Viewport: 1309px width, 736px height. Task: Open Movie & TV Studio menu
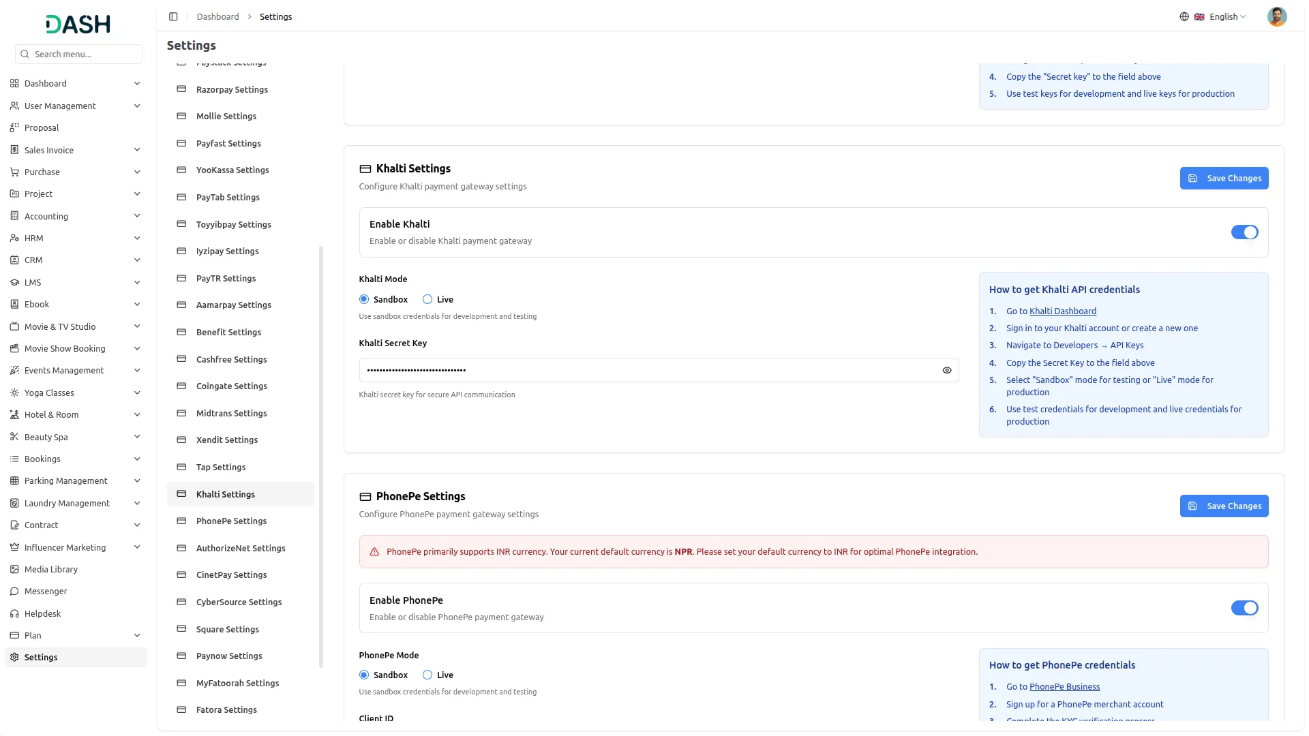[76, 326]
